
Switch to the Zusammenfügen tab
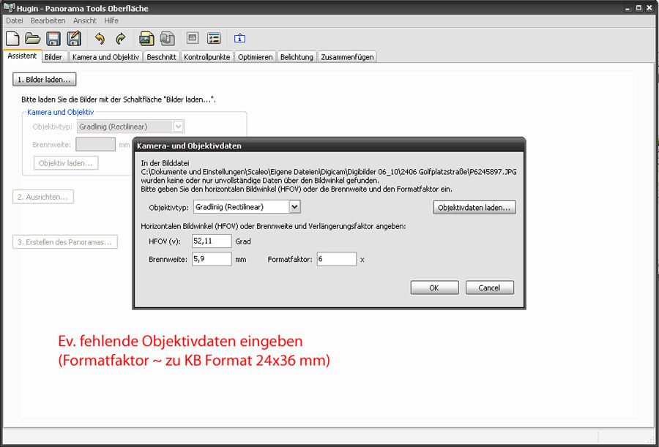(x=347, y=57)
